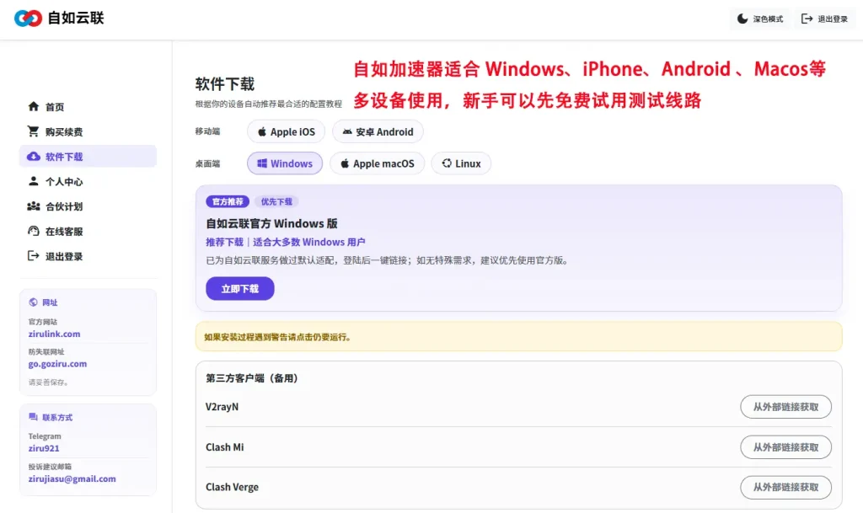Image resolution: width=863 pixels, height=513 pixels.
Task: Click the cloud download icon in sidebar
Action: click(x=34, y=156)
